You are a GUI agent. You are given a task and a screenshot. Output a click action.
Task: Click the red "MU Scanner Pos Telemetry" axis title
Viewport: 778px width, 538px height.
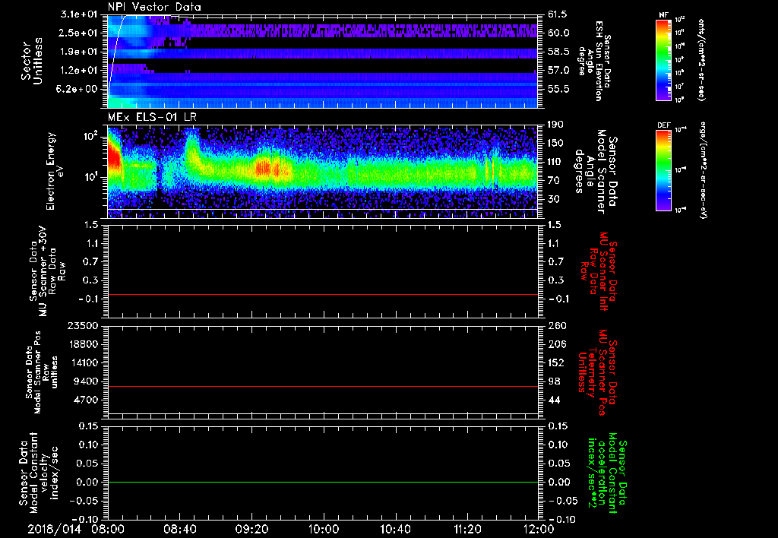point(597,372)
